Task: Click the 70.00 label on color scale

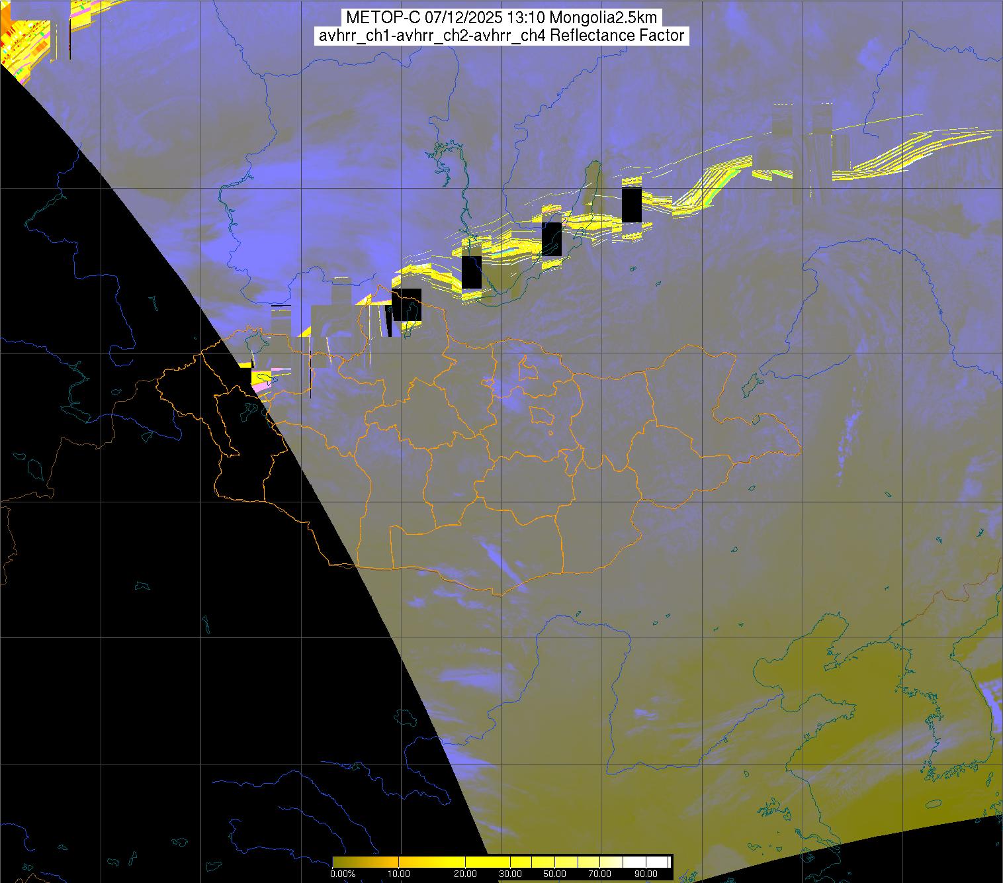Action: [601, 874]
